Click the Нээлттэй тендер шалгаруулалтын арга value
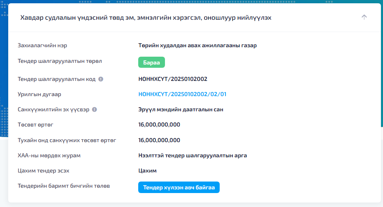Viewport: 383px width, 207px height. point(193,156)
